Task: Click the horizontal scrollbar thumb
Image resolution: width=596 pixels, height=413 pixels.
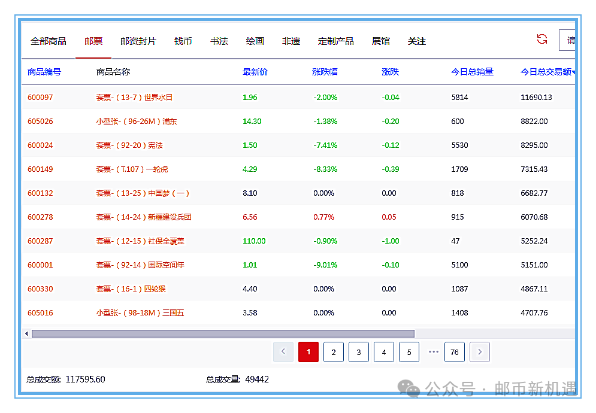Action: pyautogui.click(x=223, y=333)
